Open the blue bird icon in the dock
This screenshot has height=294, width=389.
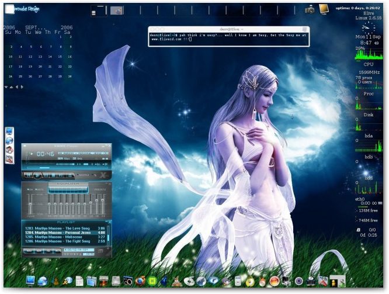164,281
